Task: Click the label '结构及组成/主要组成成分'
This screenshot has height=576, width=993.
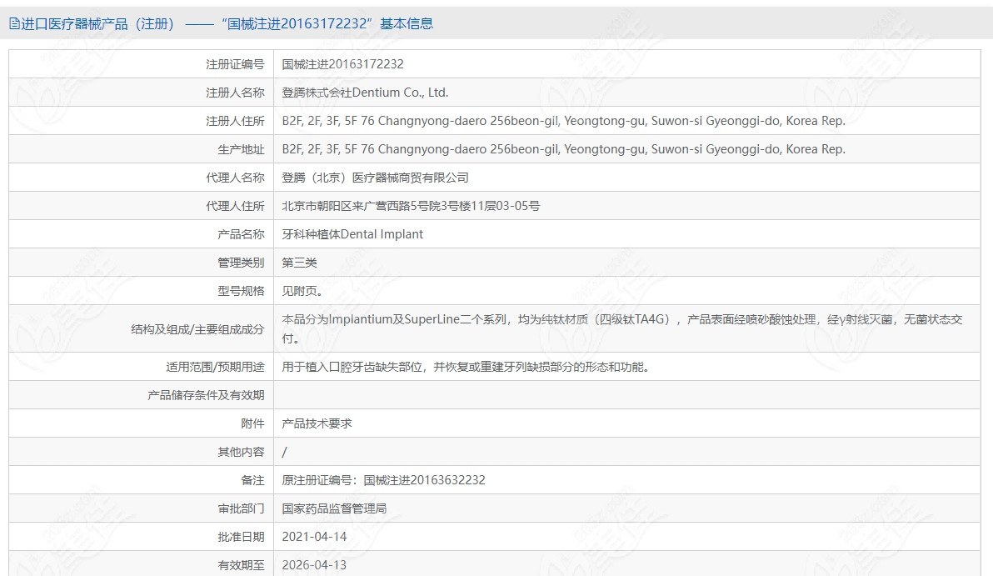Action: tap(197, 329)
